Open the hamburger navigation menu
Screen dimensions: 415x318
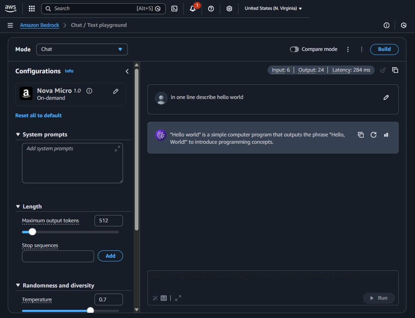10,25
